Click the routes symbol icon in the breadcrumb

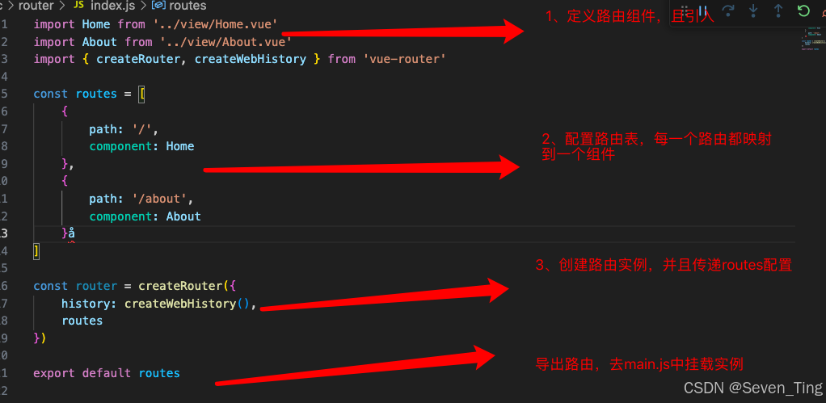[x=158, y=6]
